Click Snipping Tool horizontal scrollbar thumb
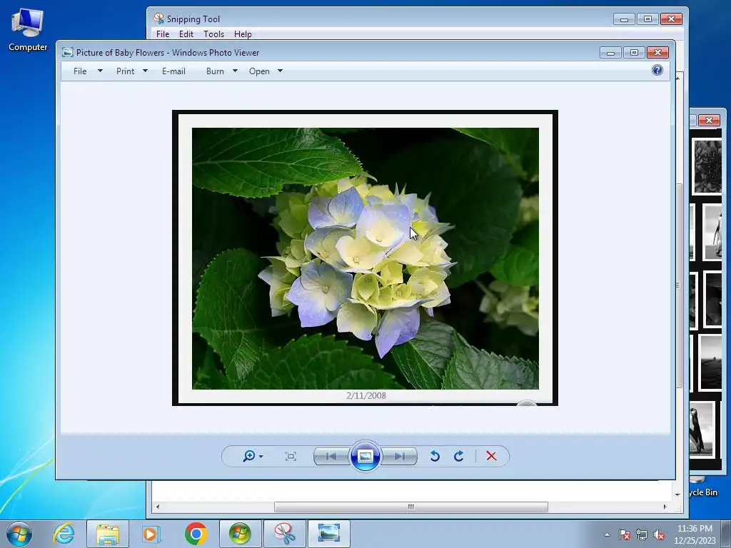The image size is (731, 548). point(410,507)
